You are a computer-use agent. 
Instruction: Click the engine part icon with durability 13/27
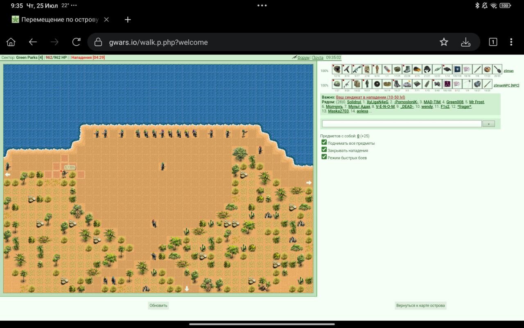click(477, 84)
